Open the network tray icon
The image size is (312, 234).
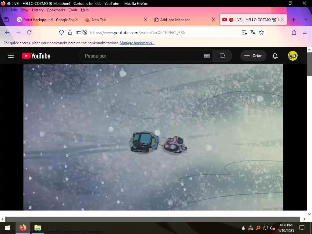pos(265,228)
